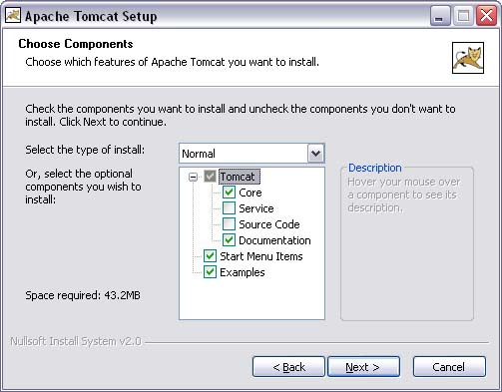Viewport: 502px width, 392px height.
Task: Click the Tomcat logo image in header
Action: (468, 58)
